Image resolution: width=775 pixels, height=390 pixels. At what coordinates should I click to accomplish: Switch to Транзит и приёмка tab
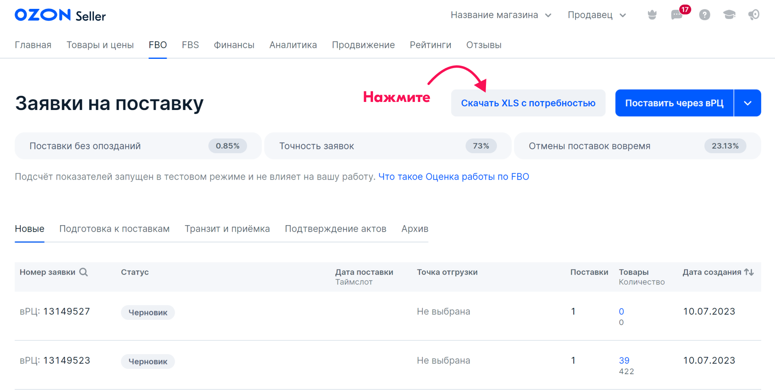coord(227,229)
